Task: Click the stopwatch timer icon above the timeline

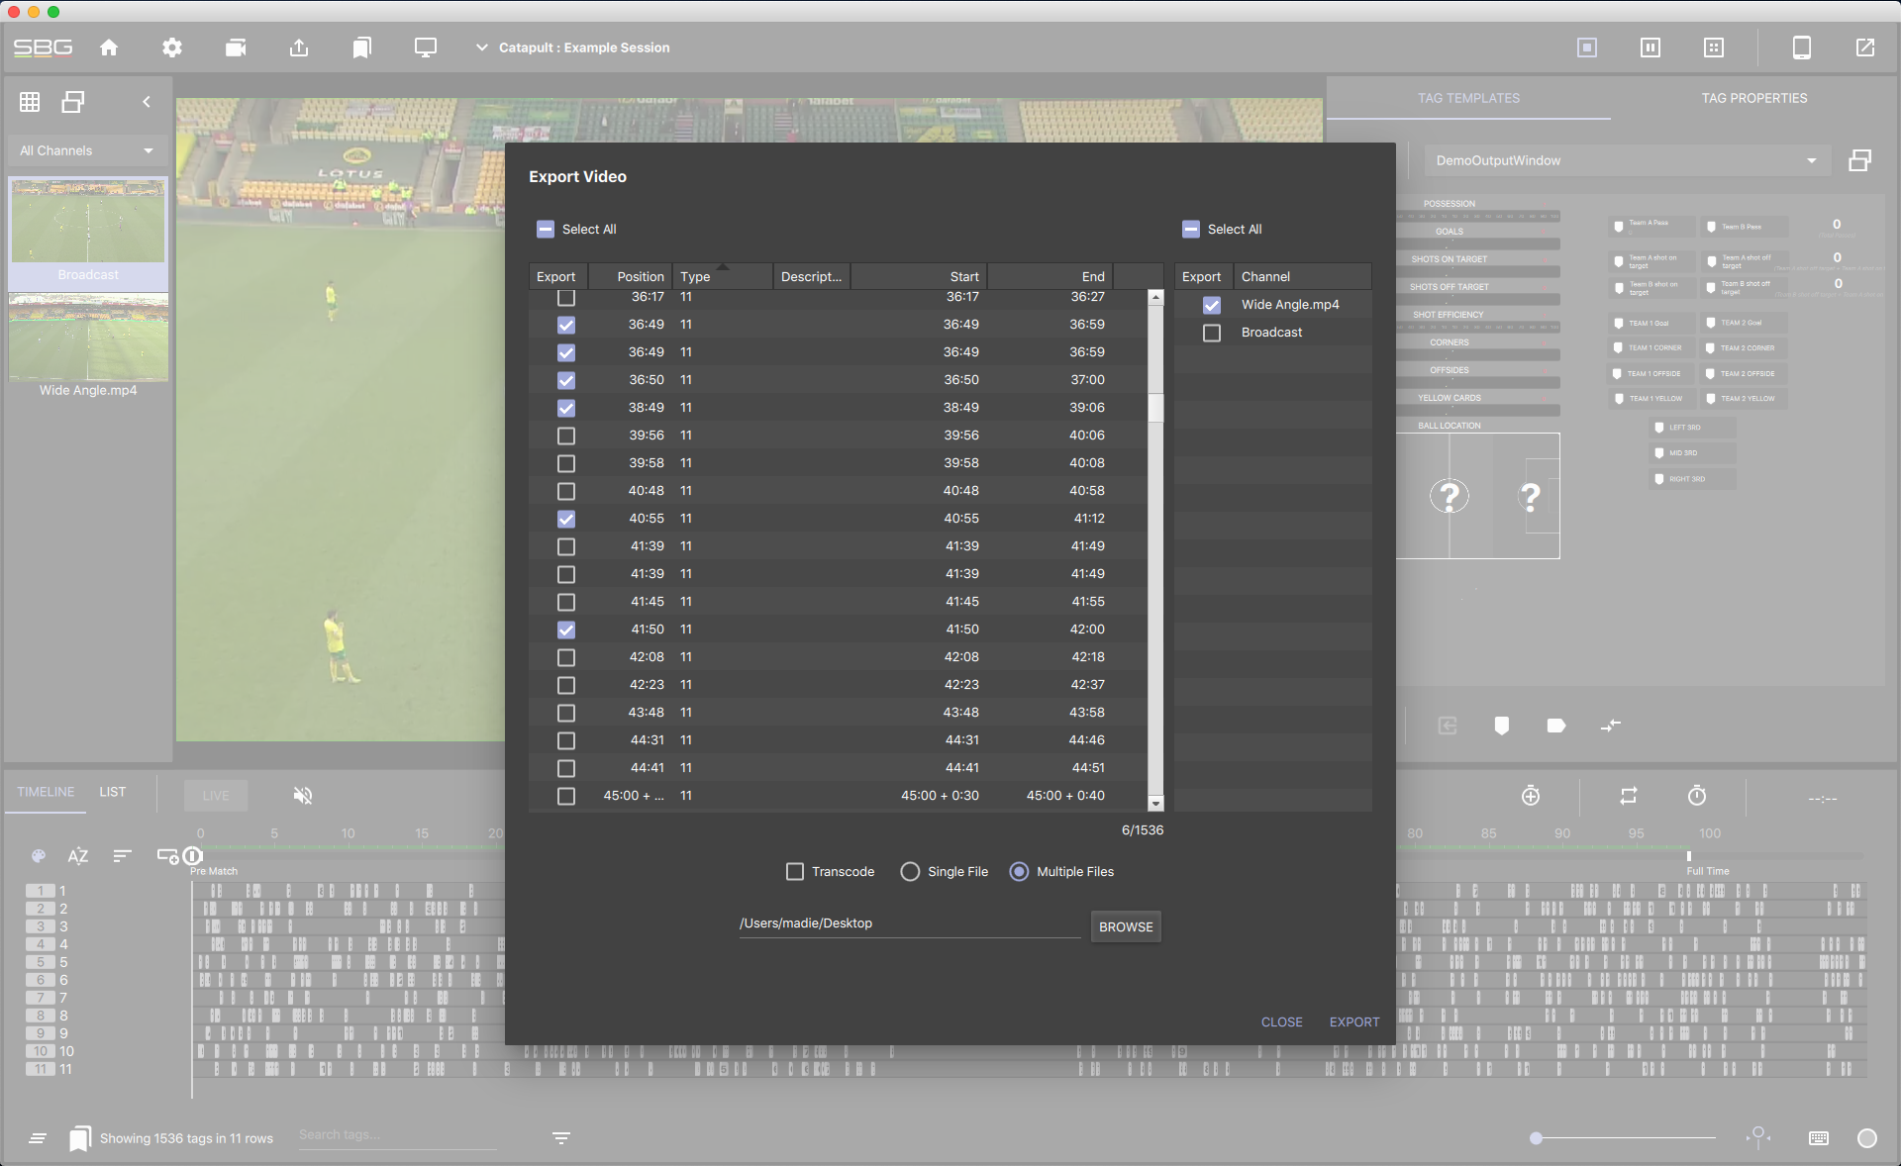Action: coord(1697,796)
